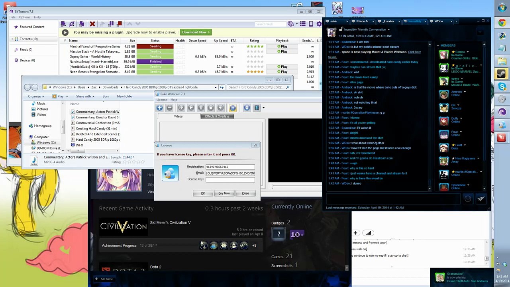Viewport: 510px width, 287px height.
Task: Click the License Key input field
Action: [x=230, y=179]
